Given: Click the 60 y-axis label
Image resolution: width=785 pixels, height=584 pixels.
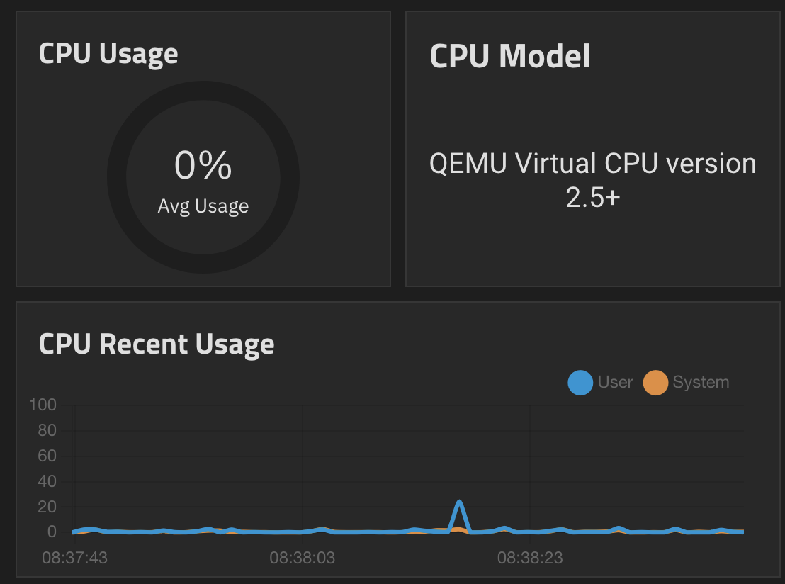Looking at the screenshot, I should [47, 456].
